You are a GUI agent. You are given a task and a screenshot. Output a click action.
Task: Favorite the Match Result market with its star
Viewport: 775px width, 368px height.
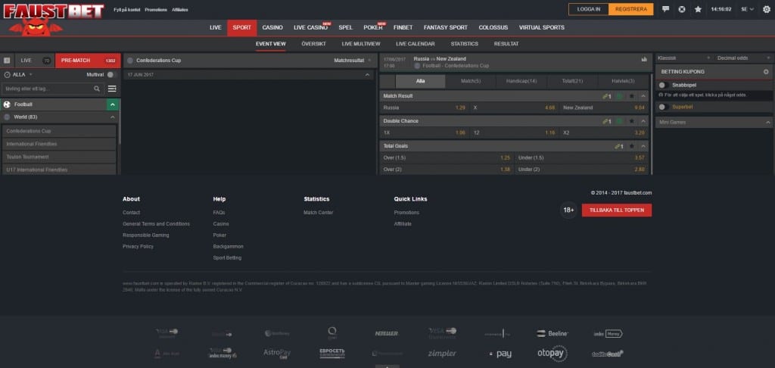coord(631,96)
